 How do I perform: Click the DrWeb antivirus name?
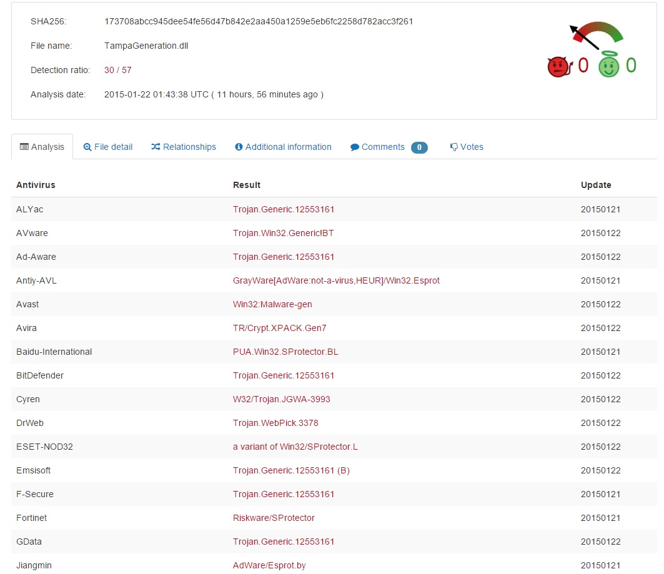click(x=29, y=423)
